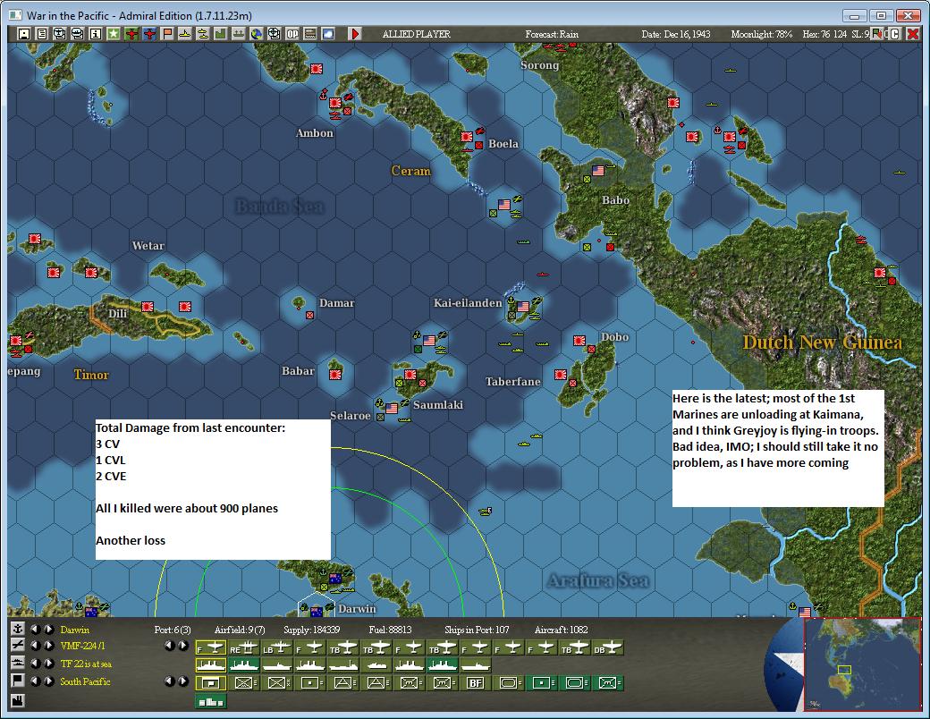Click 'Airfield: 9(7)' value

(240, 630)
